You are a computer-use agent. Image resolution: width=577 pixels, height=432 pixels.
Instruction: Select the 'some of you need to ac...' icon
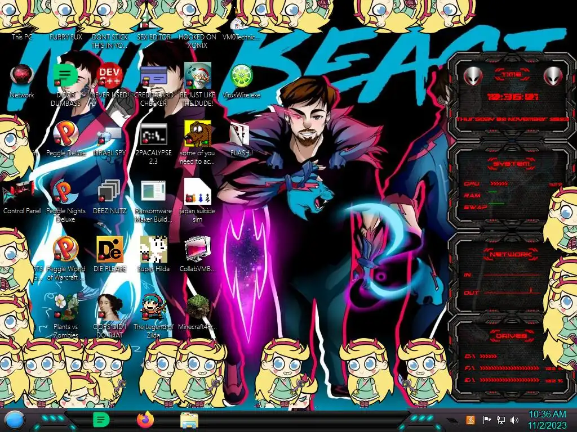(x=198, y=133)
